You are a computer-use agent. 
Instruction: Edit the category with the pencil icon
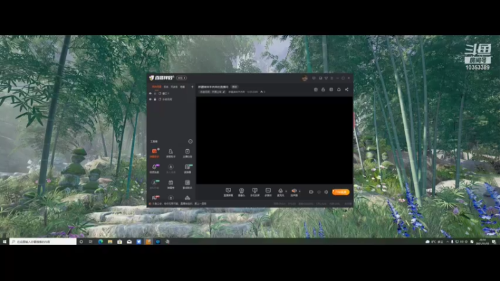[224, 92]
